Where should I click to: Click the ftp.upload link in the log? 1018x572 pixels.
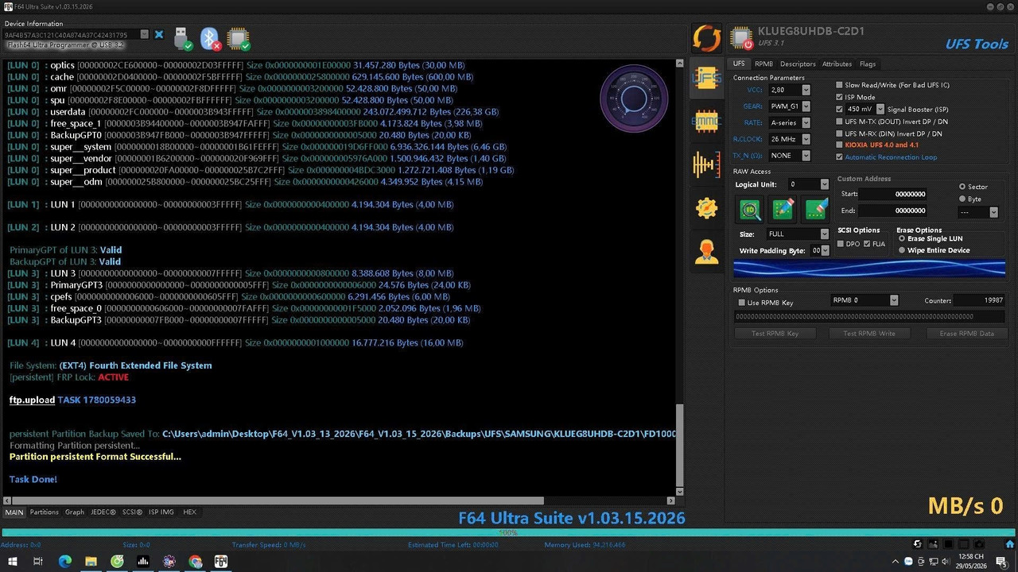(x=32, y=400)
